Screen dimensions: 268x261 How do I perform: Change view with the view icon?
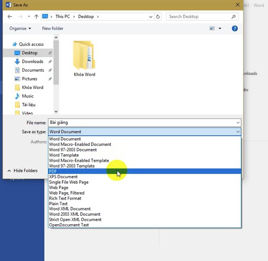tap(212, 28)
